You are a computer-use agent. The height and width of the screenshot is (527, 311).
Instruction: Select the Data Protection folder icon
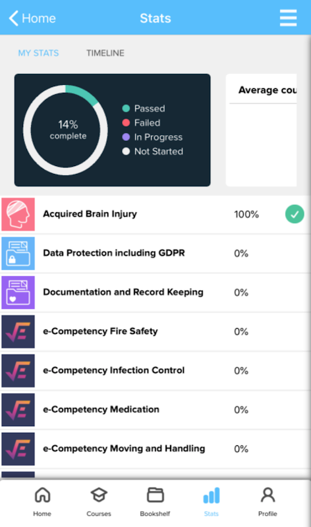18,254
